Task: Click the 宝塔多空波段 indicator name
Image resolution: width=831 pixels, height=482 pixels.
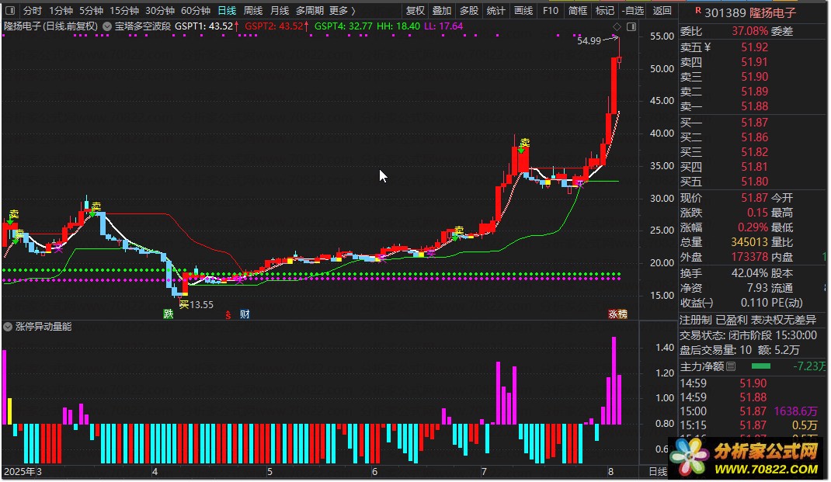Action: click(x=143, y=26)
